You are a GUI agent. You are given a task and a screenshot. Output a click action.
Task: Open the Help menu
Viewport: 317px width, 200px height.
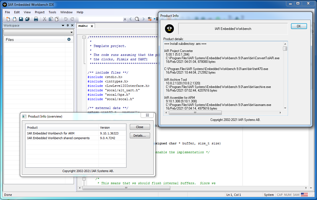tap(80, 12)
